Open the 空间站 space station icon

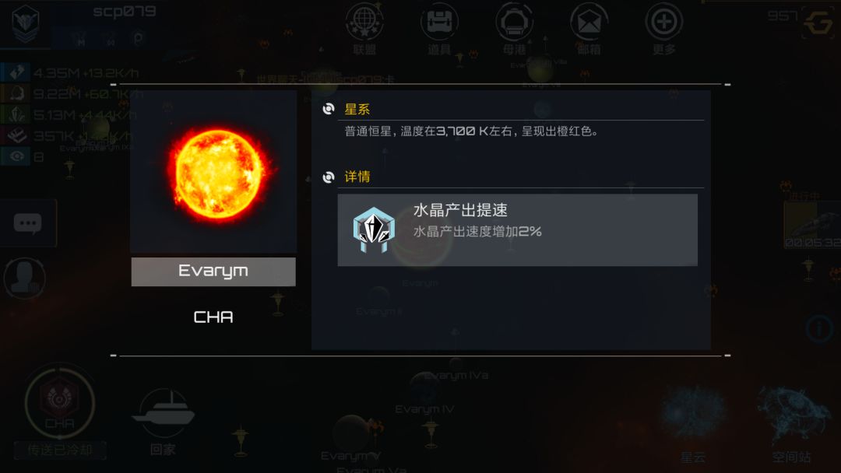[x=792, y=414]
